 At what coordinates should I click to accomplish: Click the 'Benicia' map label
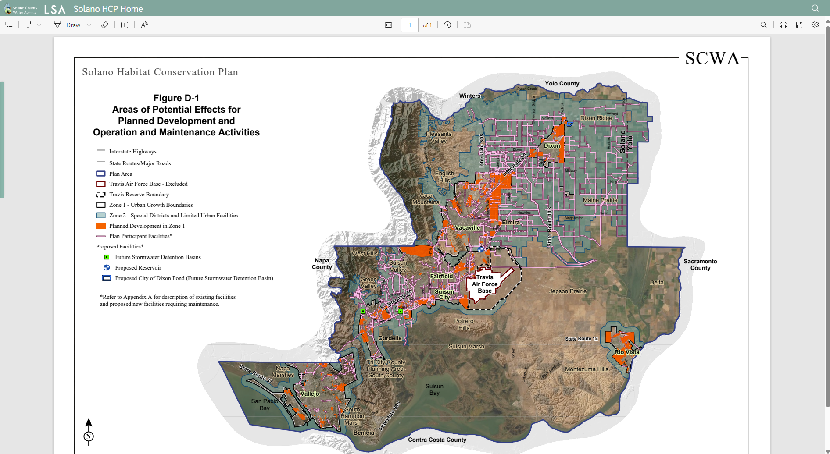coord(364,433)
